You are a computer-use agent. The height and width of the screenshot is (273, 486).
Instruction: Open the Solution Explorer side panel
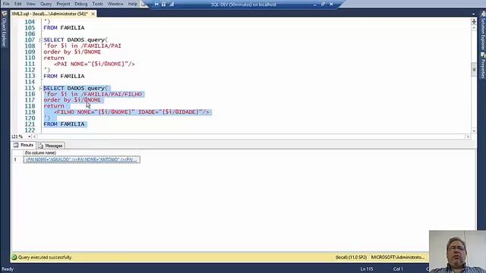pos(483,30)
